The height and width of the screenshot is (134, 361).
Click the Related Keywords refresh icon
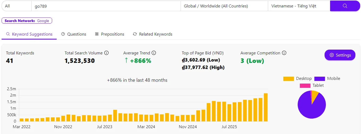135,34
